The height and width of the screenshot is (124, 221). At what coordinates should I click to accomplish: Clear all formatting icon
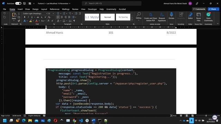(x=49, y=17)
